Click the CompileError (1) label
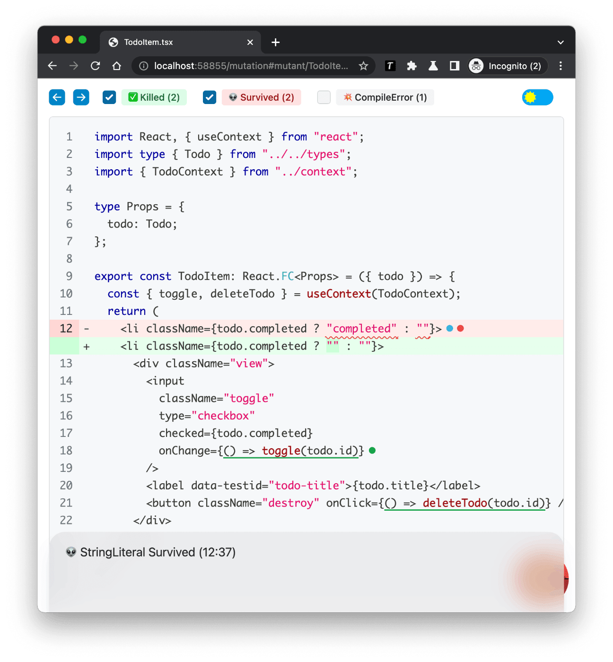This screenshot has width=613, height=662. pos(385,97)
